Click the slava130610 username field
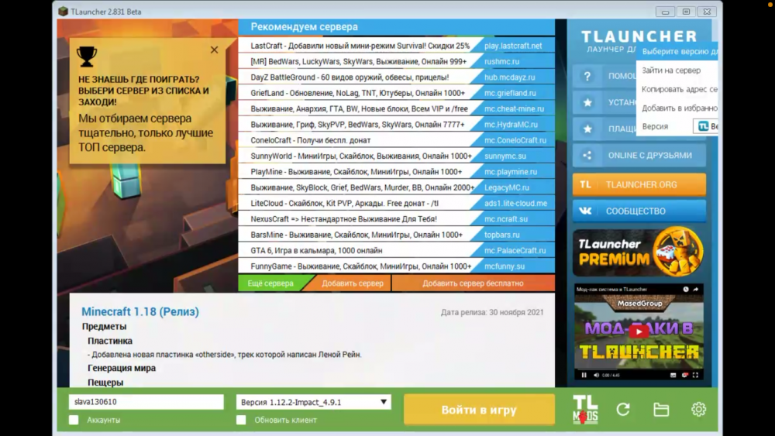This screenshot has height=436, width=775. tap(146, 402)
